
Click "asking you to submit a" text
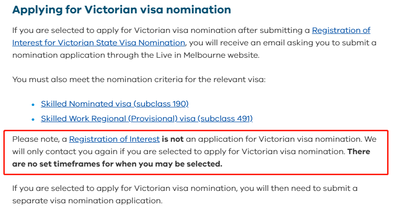coord(331,43)
